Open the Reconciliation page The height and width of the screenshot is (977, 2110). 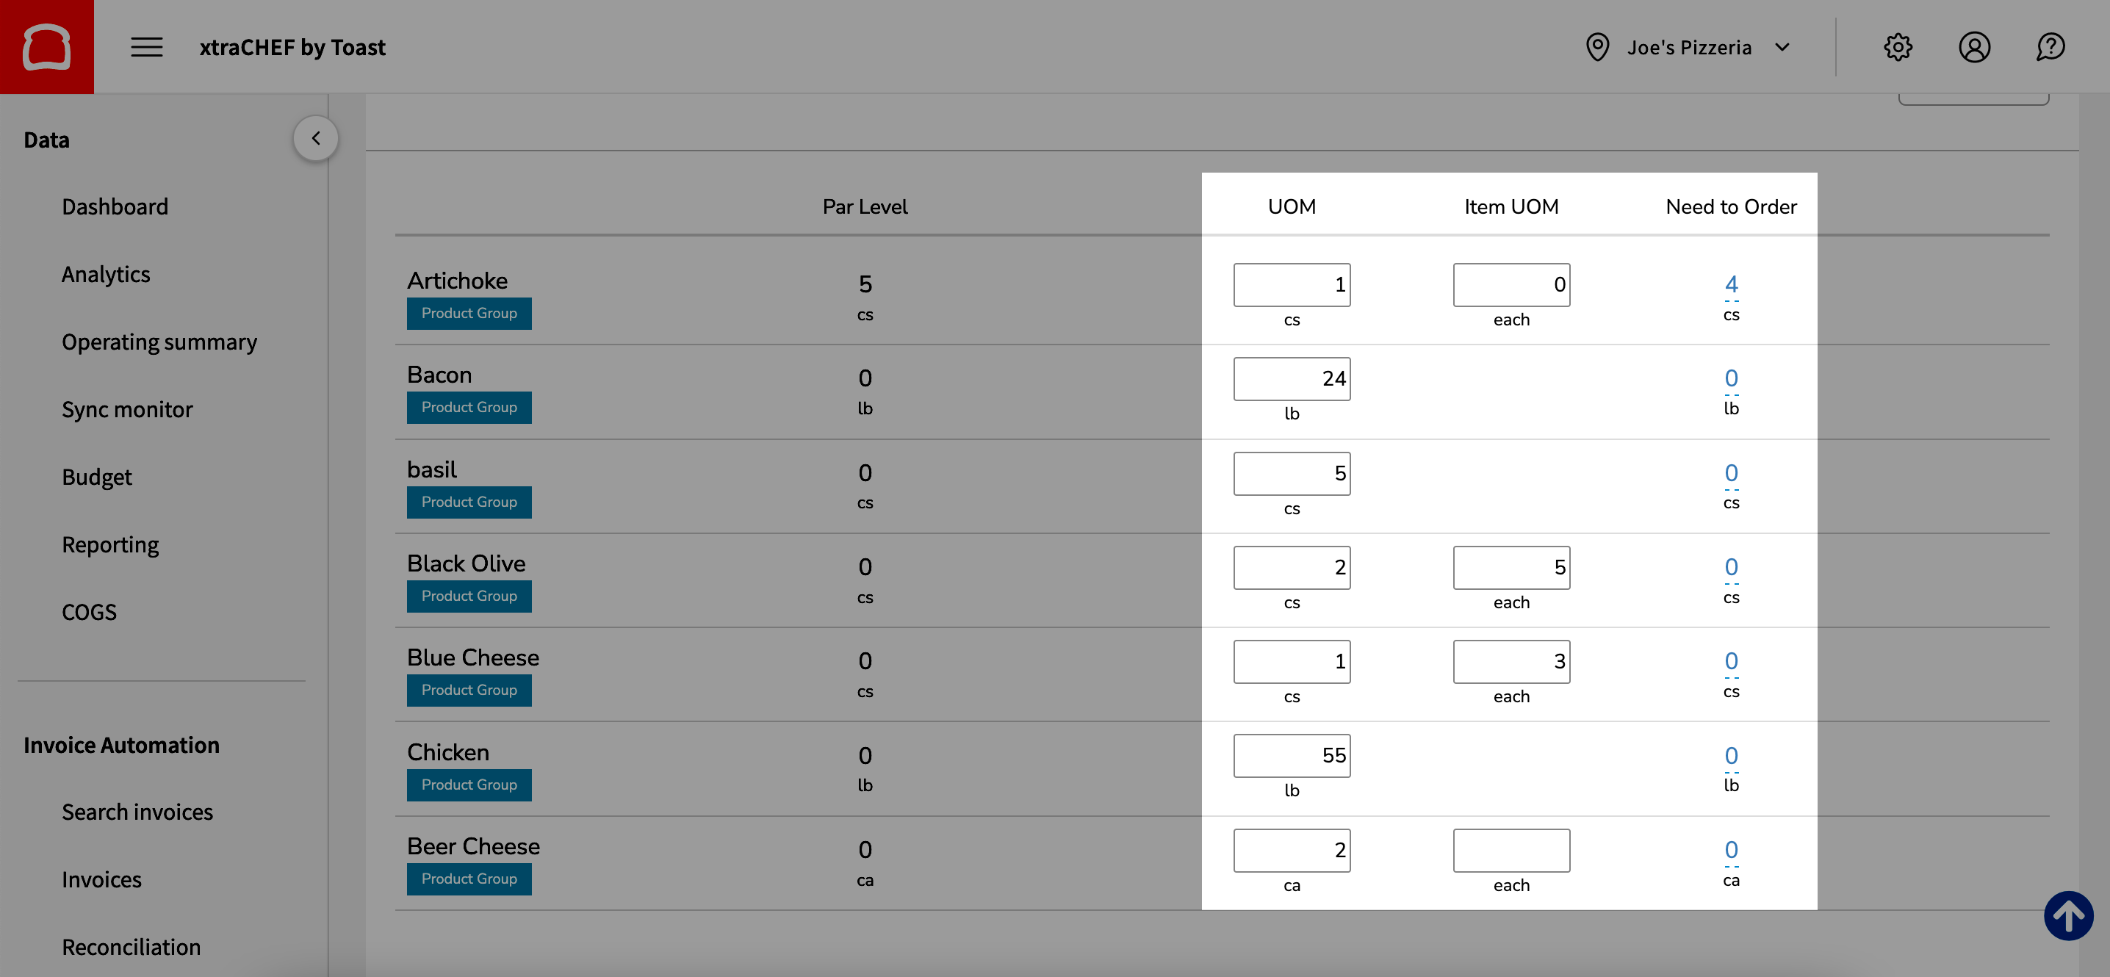(131, 947)
